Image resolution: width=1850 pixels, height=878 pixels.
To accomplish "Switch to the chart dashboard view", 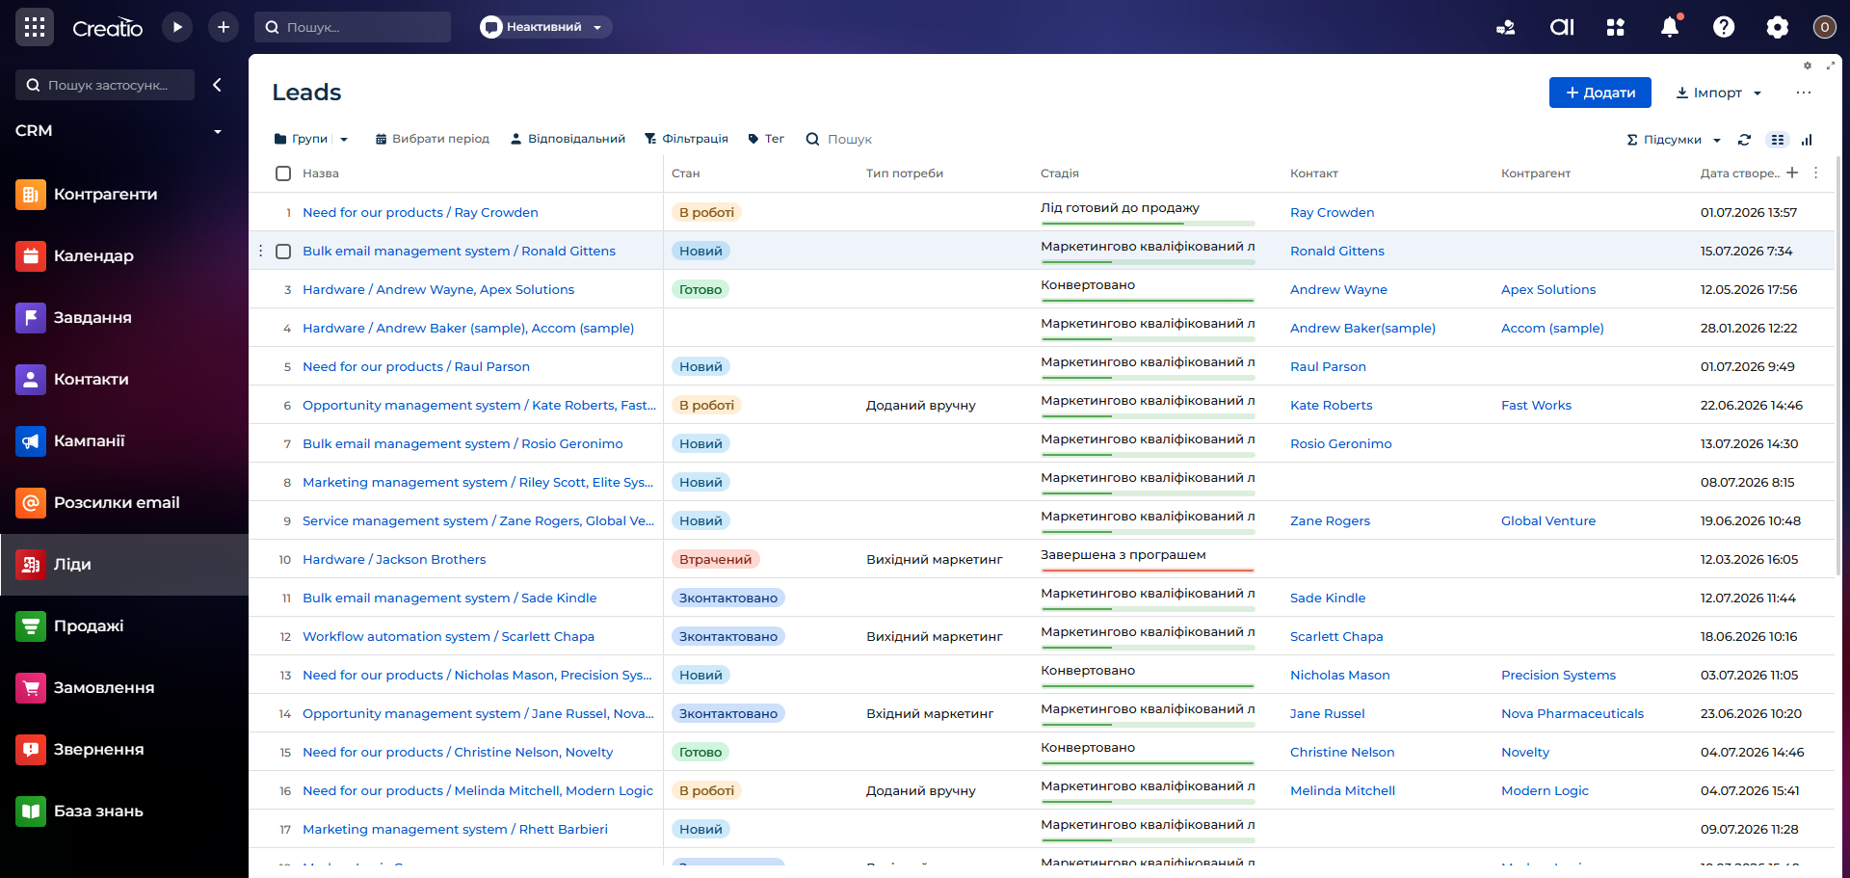I will 1807,140.
